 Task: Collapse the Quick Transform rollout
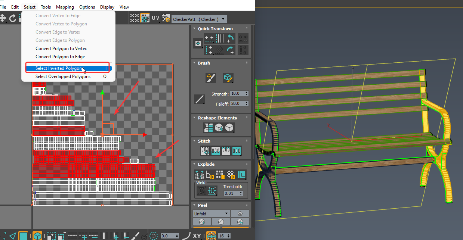tap(194, 29)
